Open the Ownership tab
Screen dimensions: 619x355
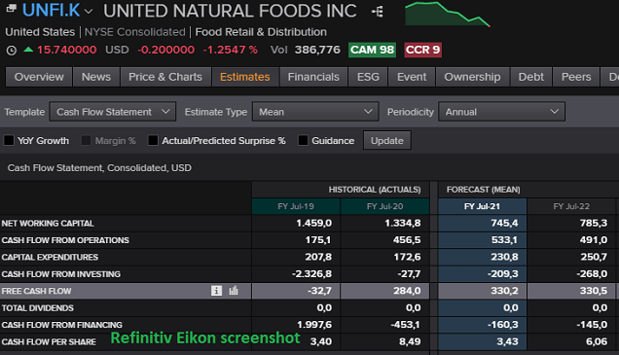pos(472,77)
